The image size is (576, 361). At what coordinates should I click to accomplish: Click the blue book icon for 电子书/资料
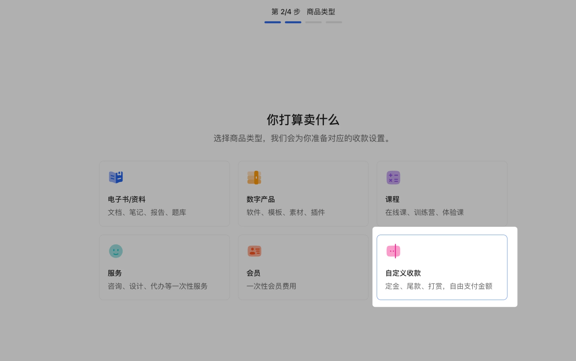pos(116,177)
